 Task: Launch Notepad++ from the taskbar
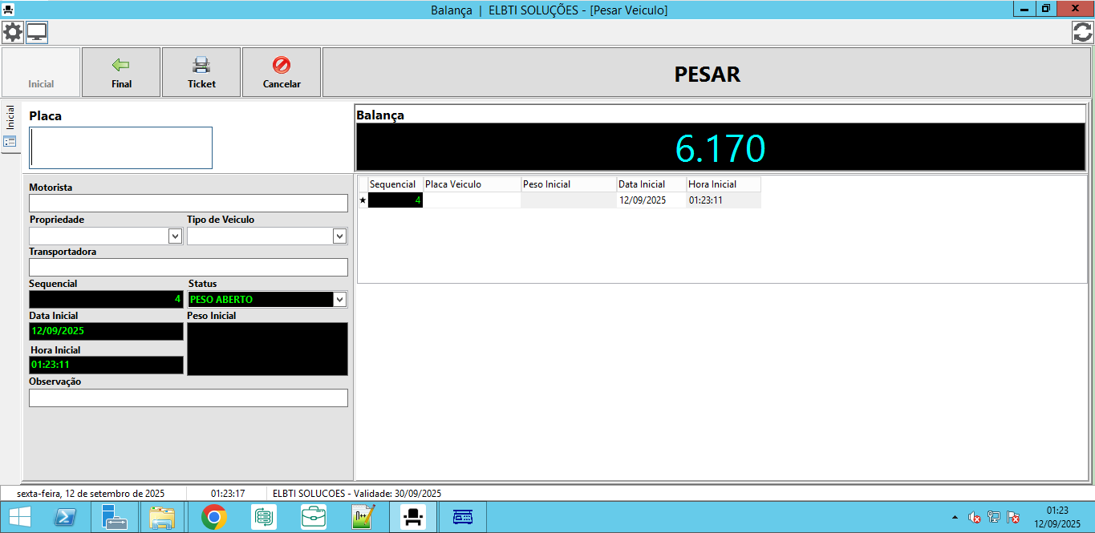(363, 518)
